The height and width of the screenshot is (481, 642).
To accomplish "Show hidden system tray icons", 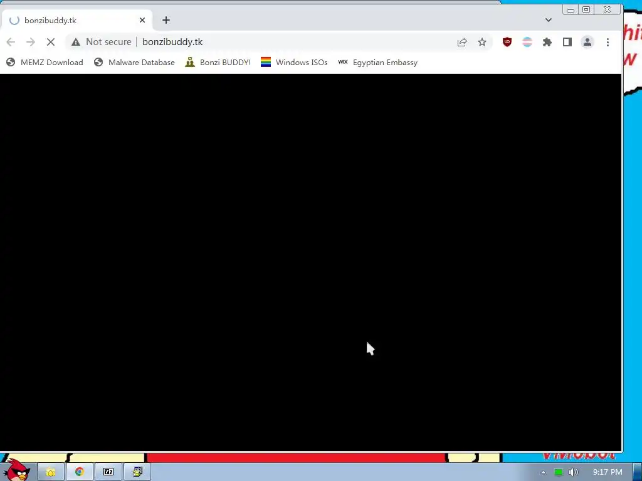I will [x=543, y=472].
